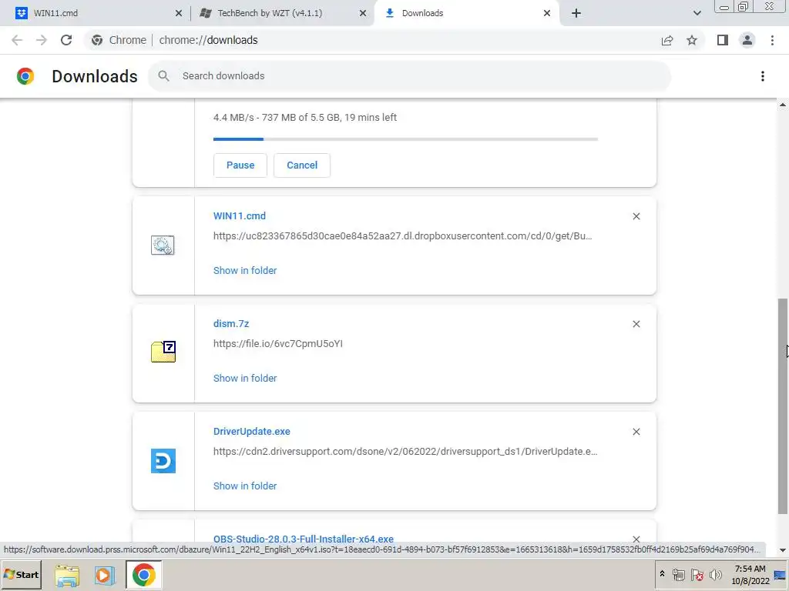Show hidden system tray icons
The height and width of the screenshot is (591, 789).
tap(662, 574)
